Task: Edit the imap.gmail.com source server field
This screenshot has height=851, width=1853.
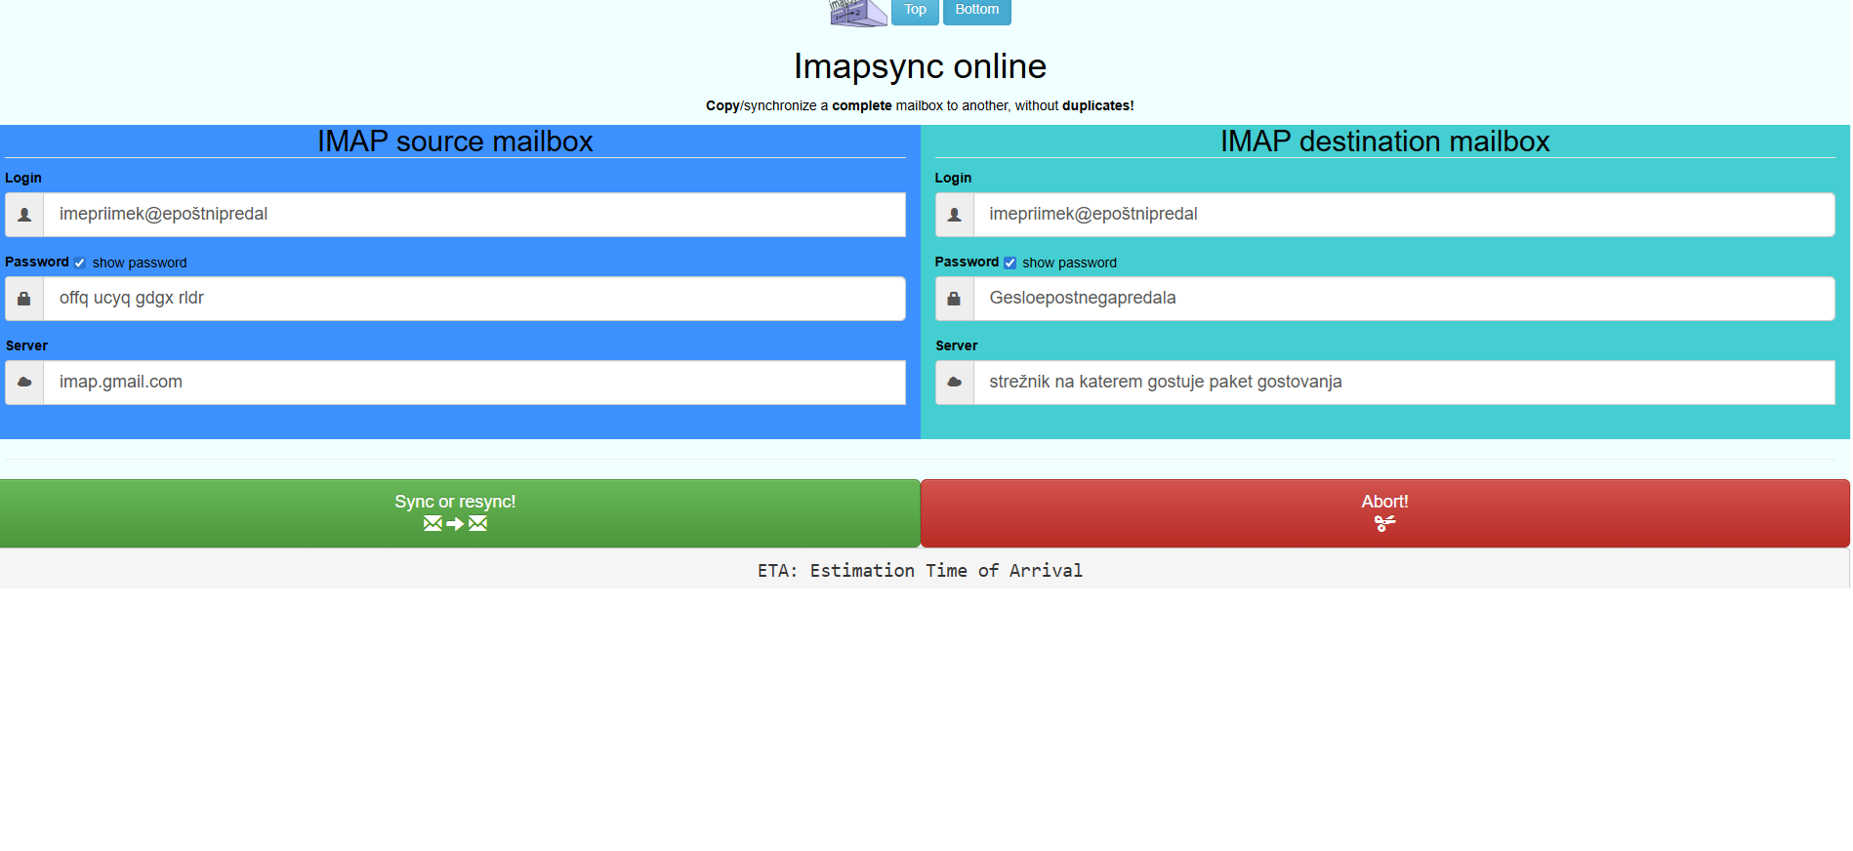Action: click(x=474, y=383)
